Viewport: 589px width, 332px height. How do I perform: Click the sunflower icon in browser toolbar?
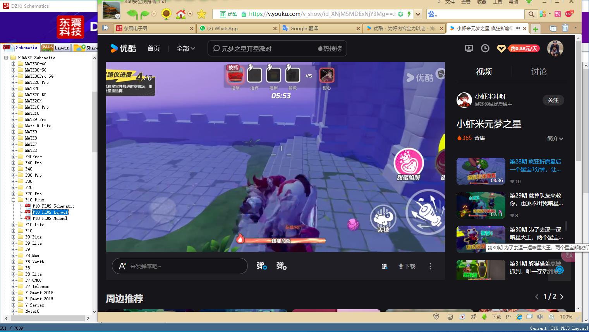click(167, 14)
